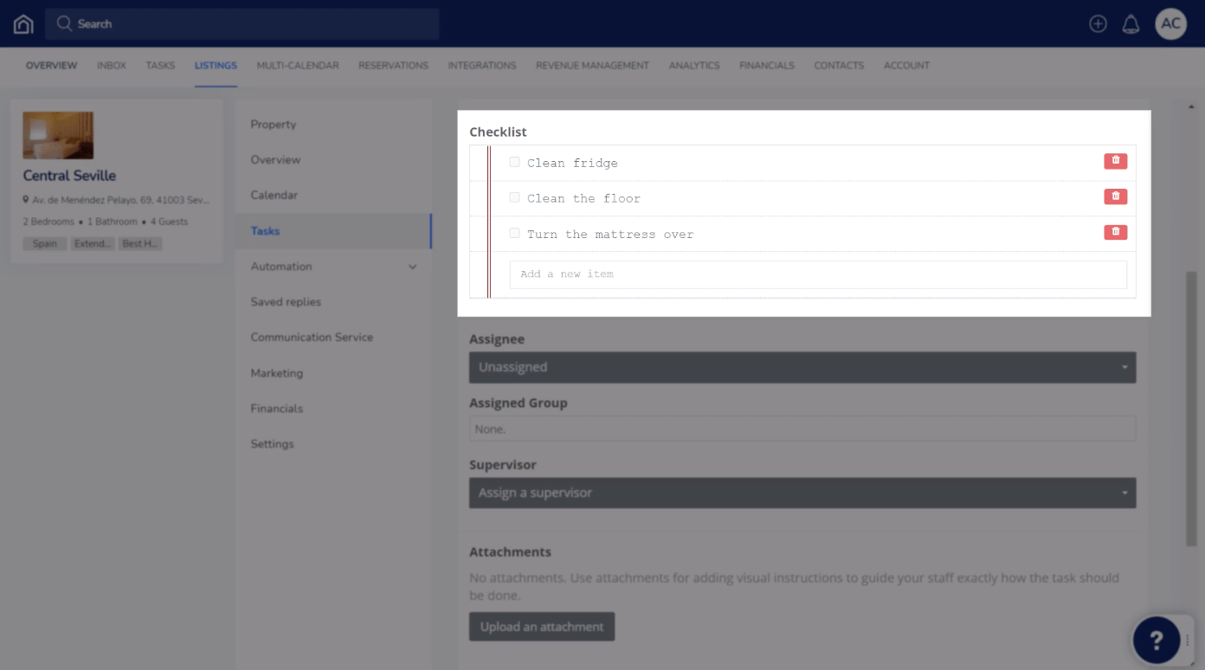Mark Clean the floor as done
Image resolution: width=1205 pixels, height=670 pixels.
(x=513, y=196)
